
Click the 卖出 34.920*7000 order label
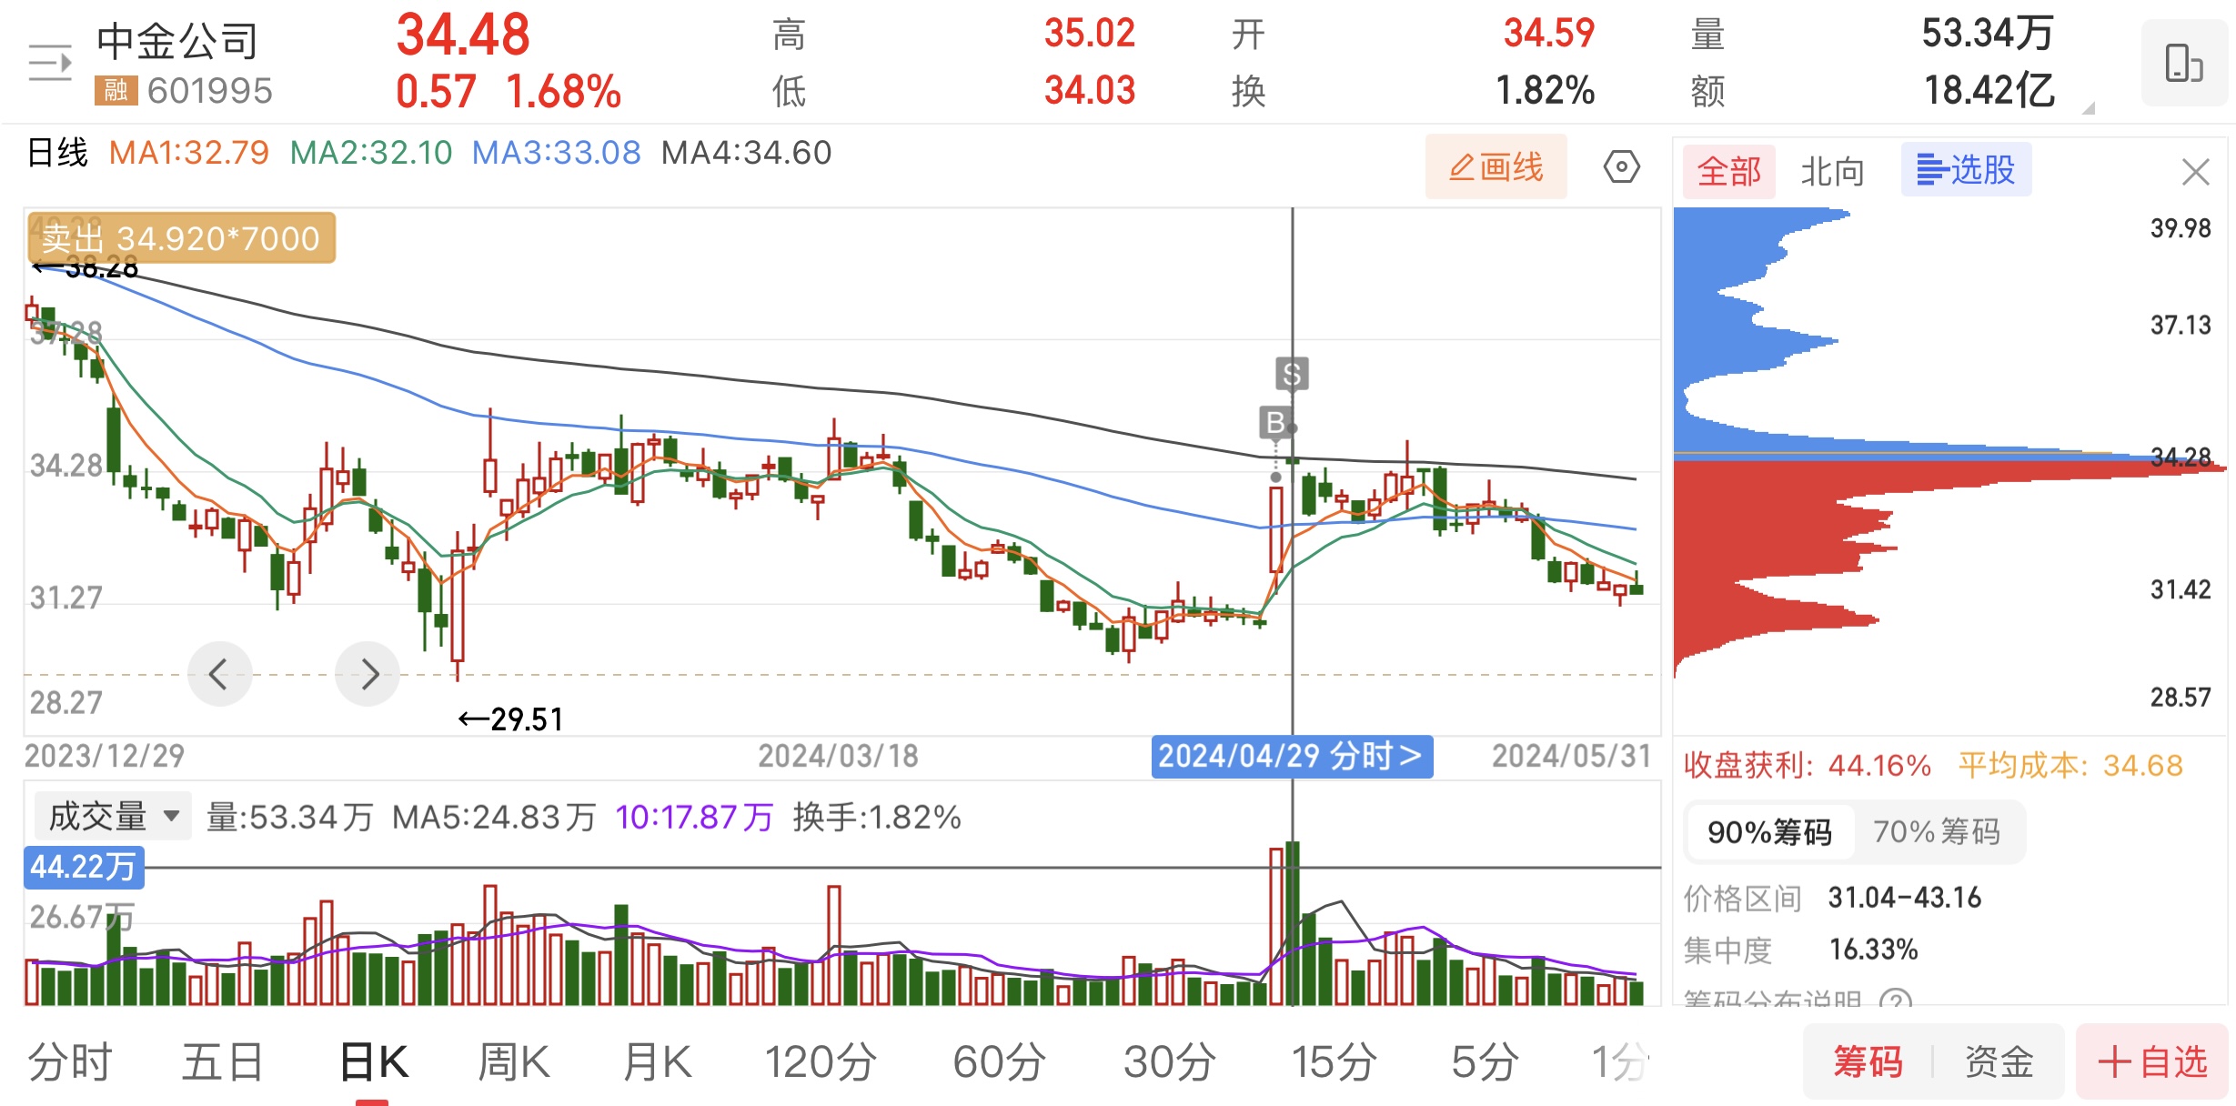pos(181,238)
